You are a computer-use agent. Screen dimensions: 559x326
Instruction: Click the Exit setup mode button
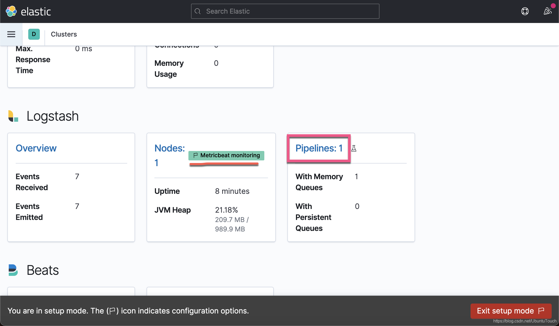pyautogui.click(x=511, y=311)
